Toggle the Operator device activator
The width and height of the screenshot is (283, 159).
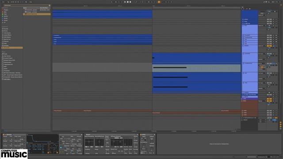(4, 134)
